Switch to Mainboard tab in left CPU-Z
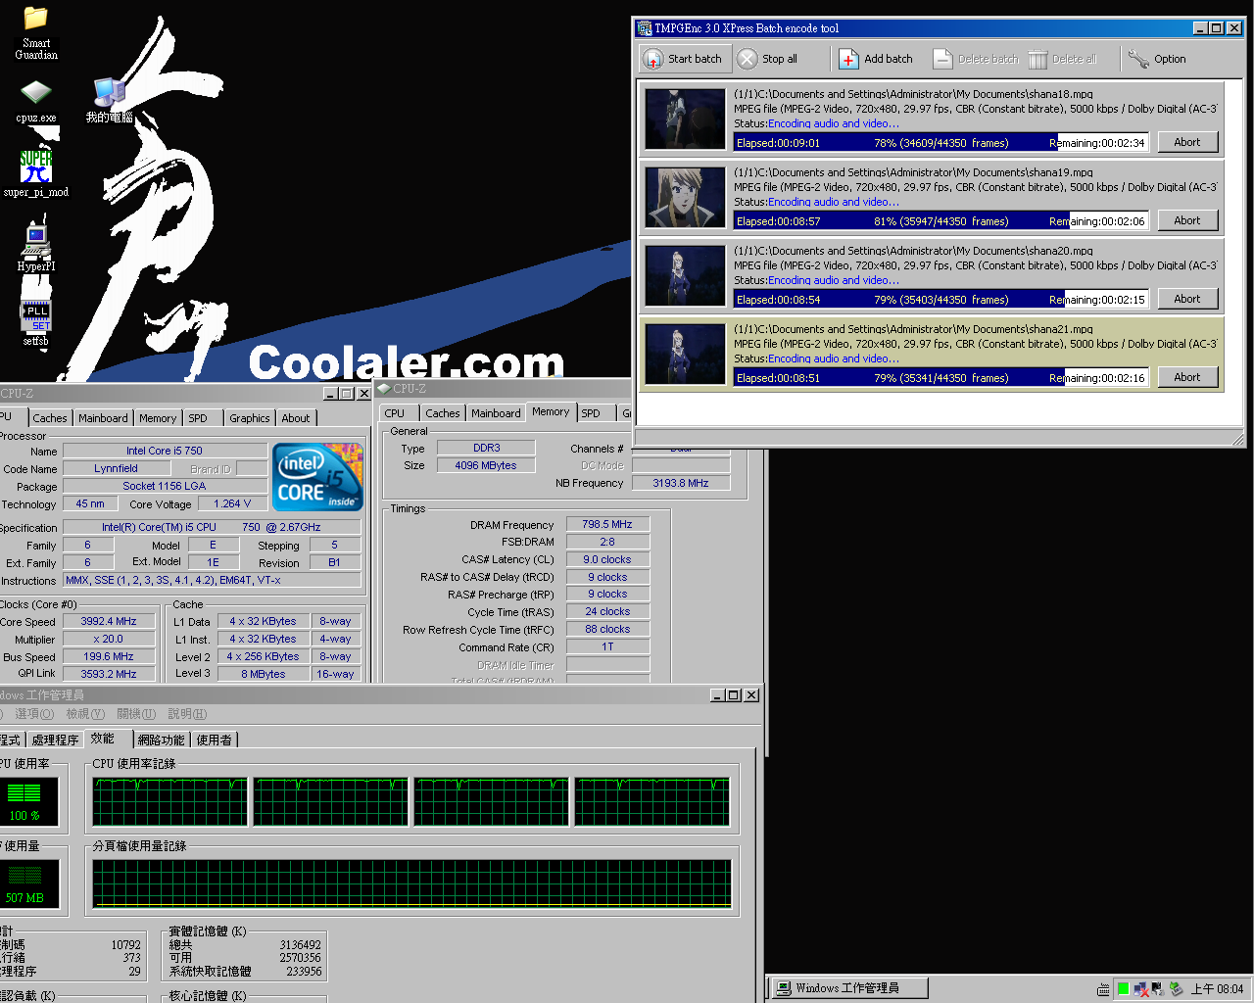The width and height of the screenshot is (1254, 1003). 103,418
